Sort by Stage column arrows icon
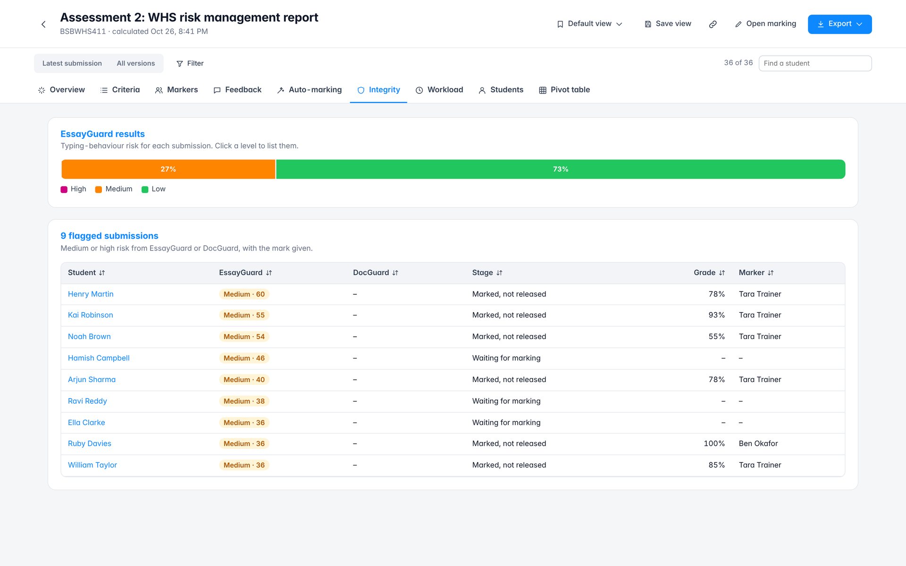 pos(499,273)
